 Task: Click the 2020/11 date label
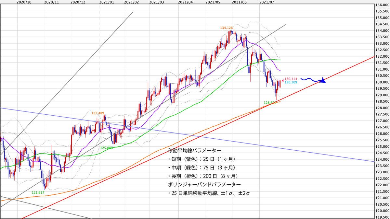[51, 2]
